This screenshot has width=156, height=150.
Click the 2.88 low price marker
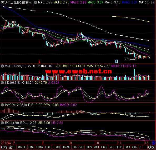click(127, 60)
